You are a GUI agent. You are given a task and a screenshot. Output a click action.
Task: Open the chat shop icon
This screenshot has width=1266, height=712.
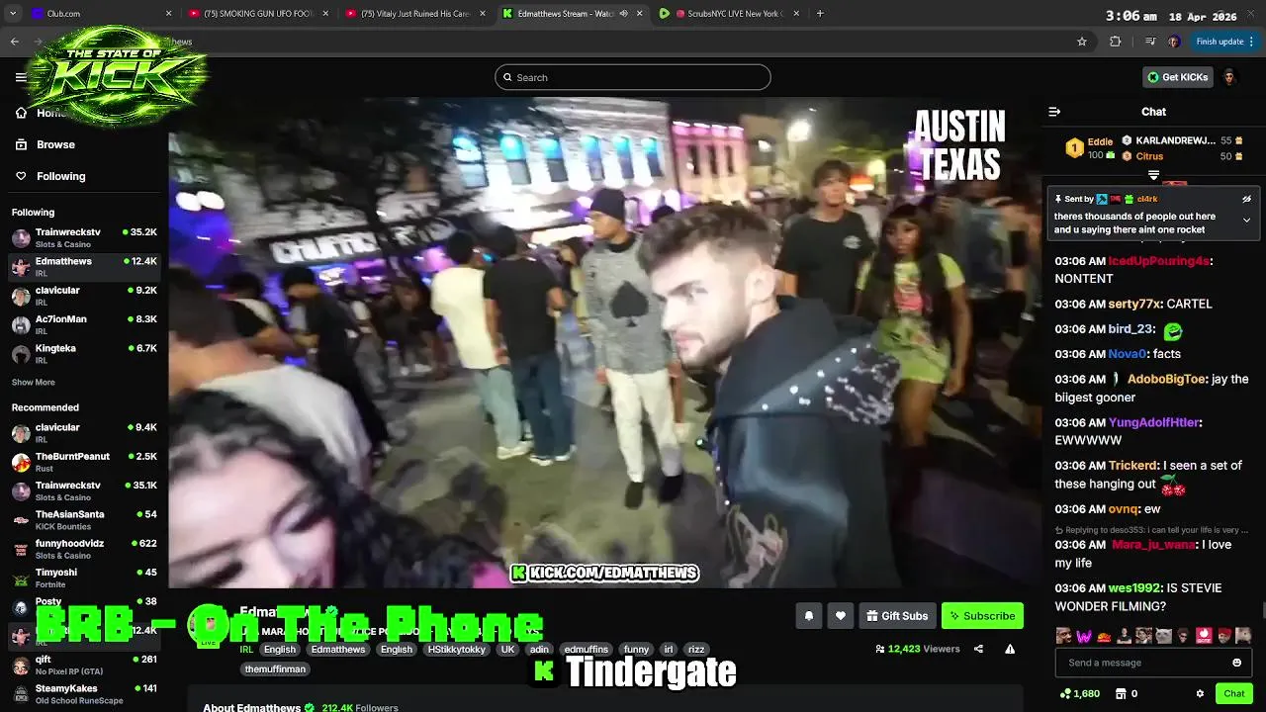tap(1121, 693)
